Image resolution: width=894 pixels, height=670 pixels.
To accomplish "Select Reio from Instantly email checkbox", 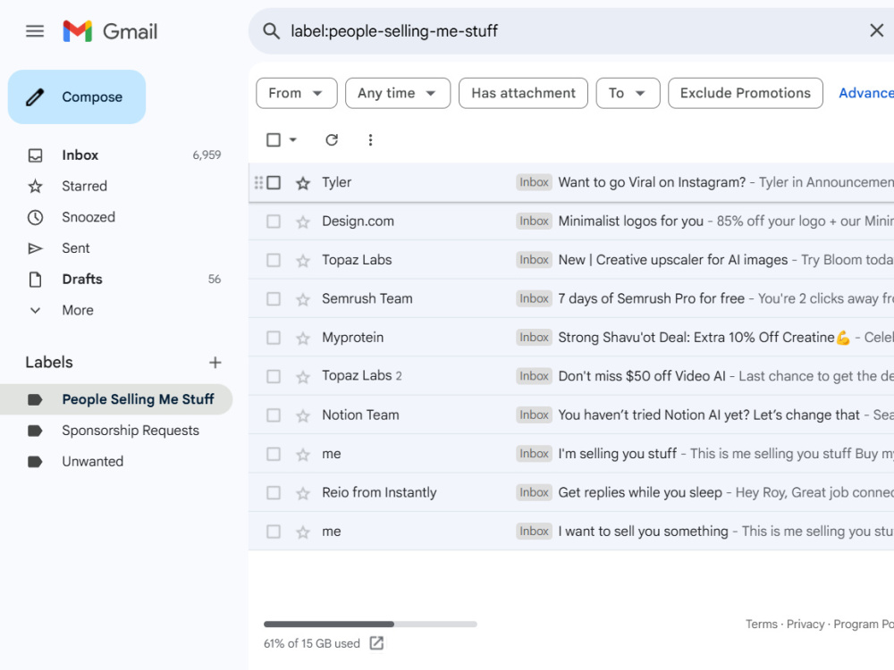I will (x=274, y=493).
